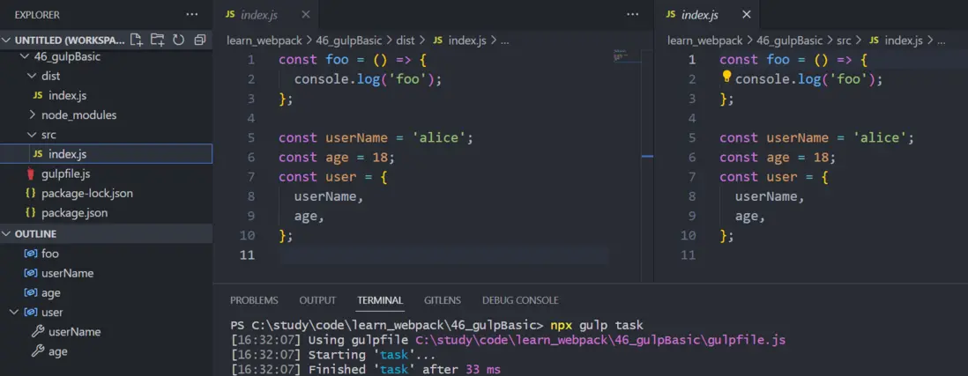Click the foo symbol variable icon in Outline

point(30,254)
